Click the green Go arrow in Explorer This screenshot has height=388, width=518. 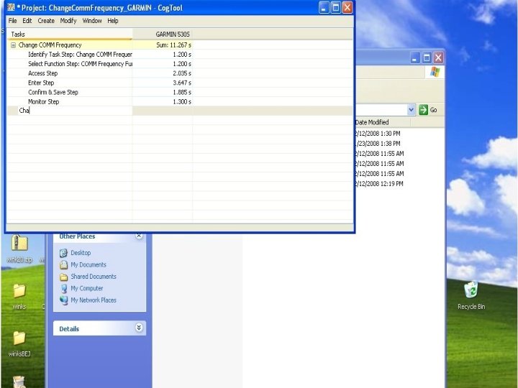[x=423, y=110]
